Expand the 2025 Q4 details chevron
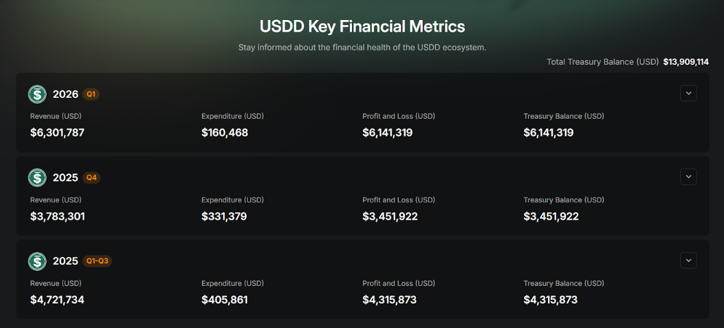The image size is (724, 328). click(688, 177)
